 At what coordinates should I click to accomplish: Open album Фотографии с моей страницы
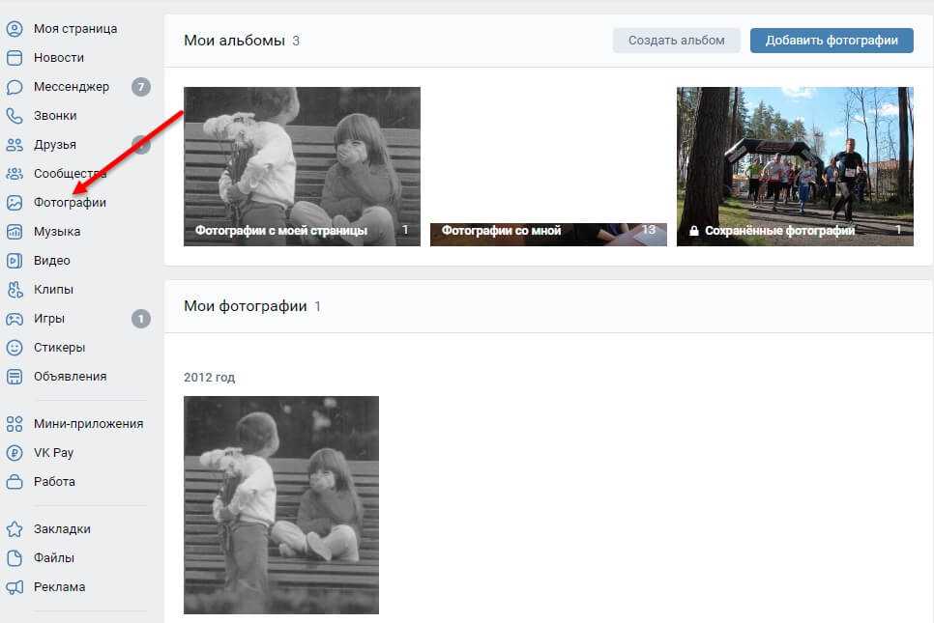[x=302, y=166]
